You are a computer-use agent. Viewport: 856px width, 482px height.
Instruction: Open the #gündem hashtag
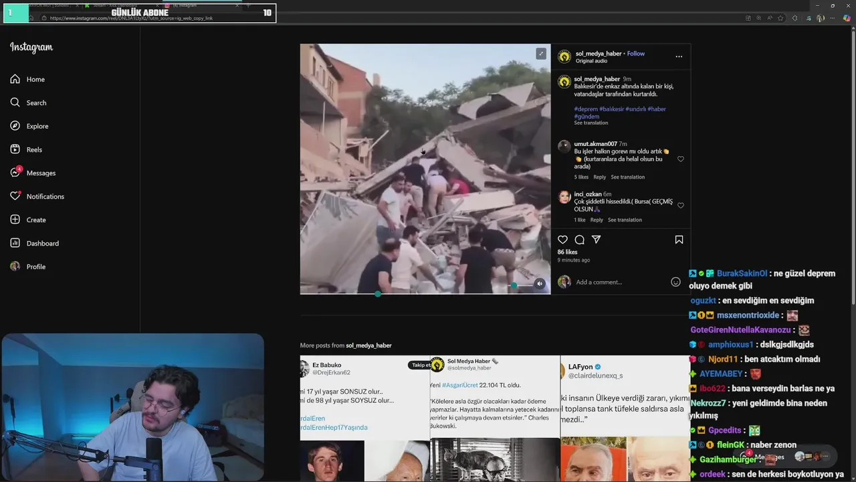(x=586, y=116)
